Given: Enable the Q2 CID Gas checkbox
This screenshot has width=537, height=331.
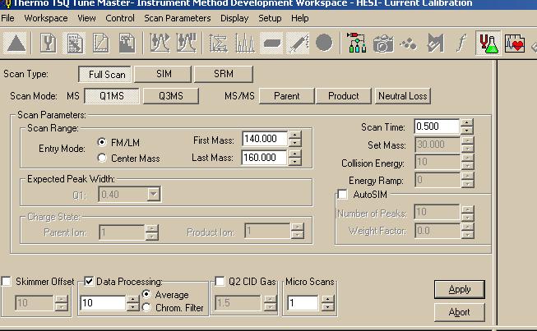Looking at the screenshot, I should [x=220, y=282].
